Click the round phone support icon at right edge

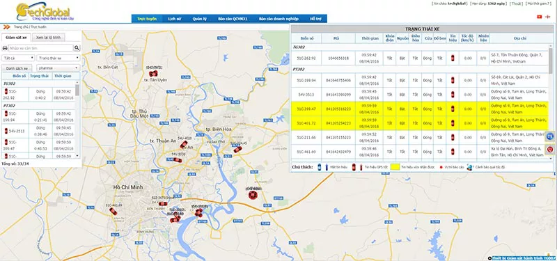coord(550,150)
